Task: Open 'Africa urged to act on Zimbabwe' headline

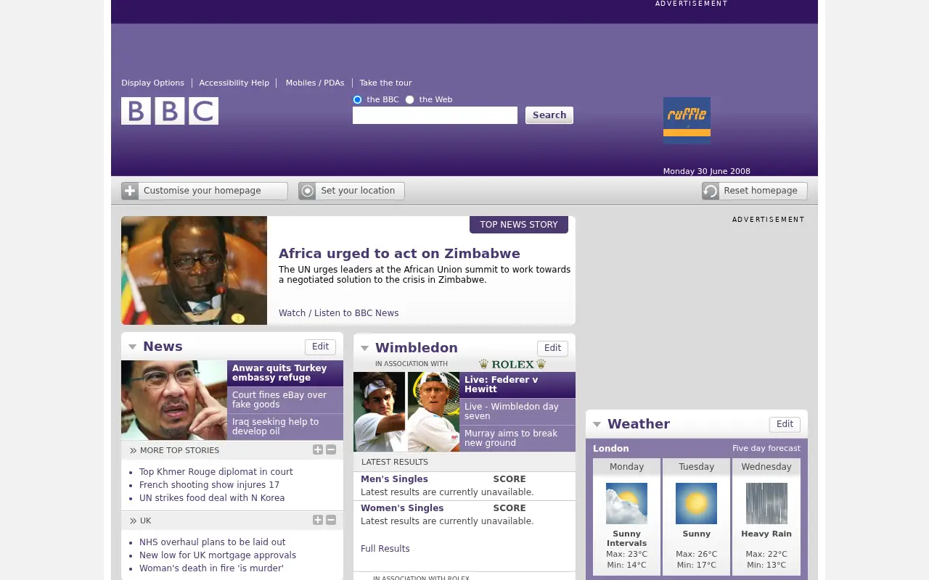Action: coord(399,254)
